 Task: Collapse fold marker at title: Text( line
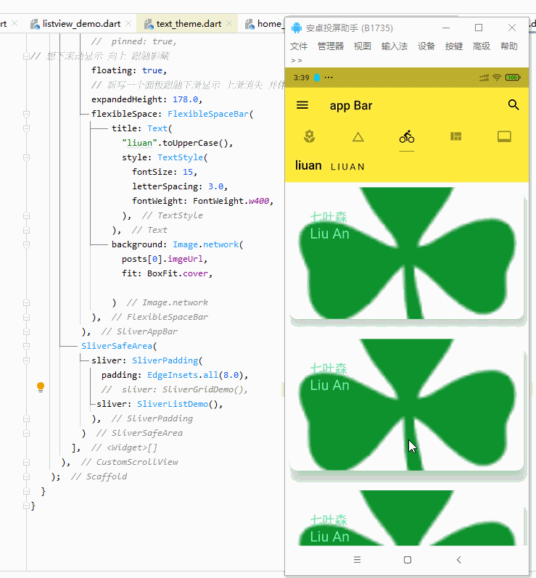click(x=26, y=128)
